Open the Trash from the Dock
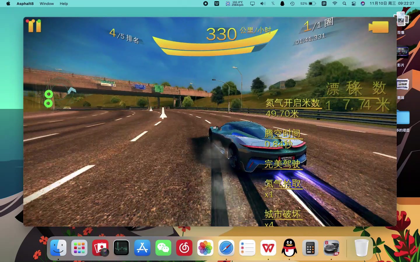Viewport: 420px width, 262px height. coord(361,248)
